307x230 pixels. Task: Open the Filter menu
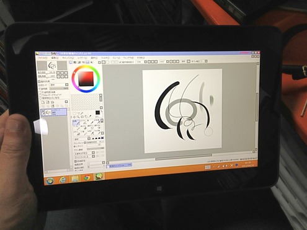click(105, 58)
